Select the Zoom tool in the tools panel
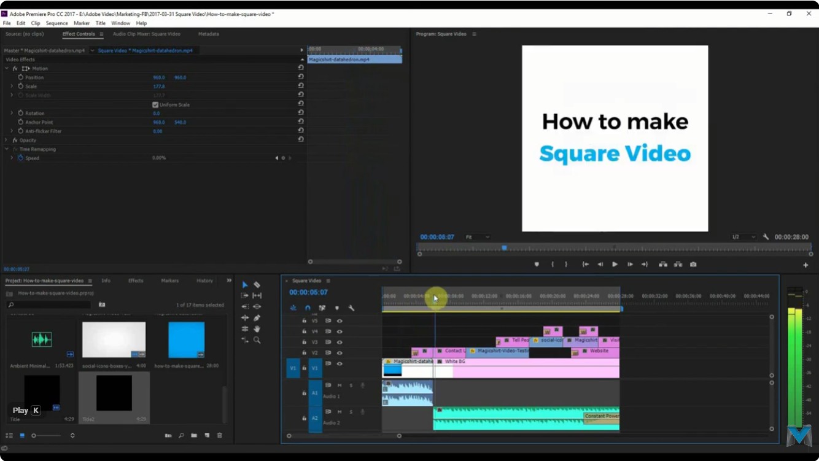This screenshot has width=819, height=461. (257, 339)
